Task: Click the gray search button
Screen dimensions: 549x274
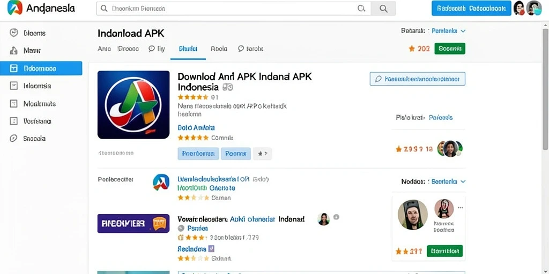Action: [383, 9]
